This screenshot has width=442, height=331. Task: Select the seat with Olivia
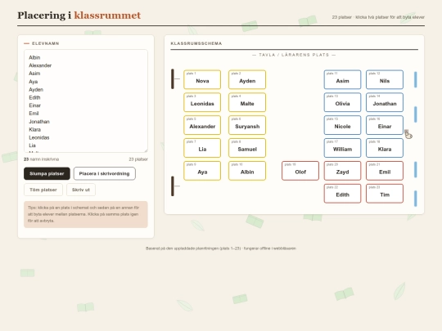click(x=342, y=102)
